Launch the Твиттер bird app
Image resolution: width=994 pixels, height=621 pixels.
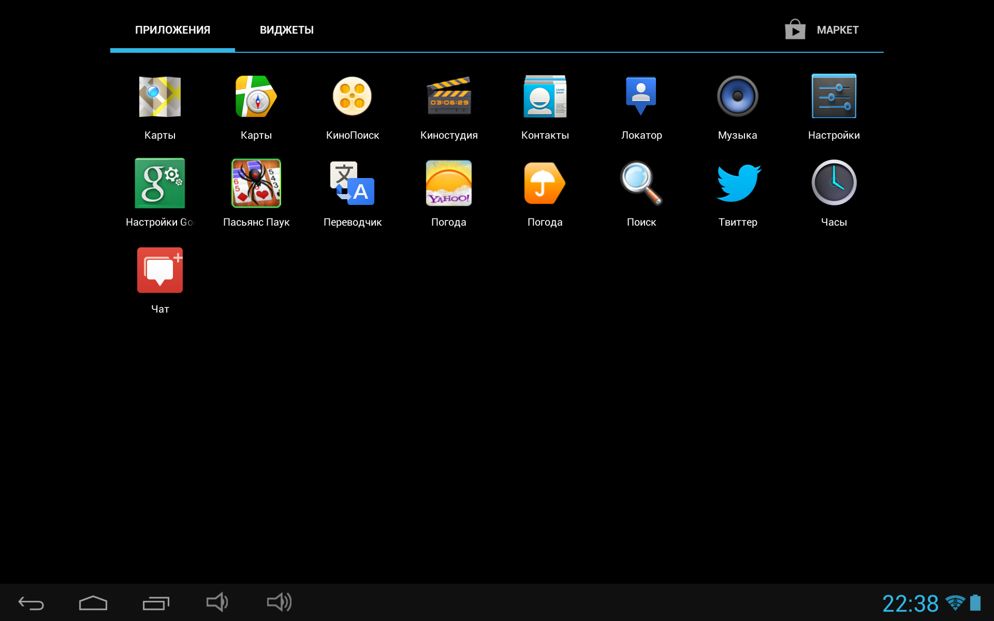[738, 183]
